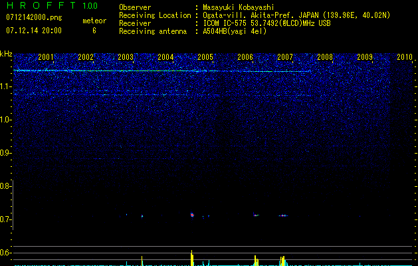
Task: Click Receiving Location label
Action: (155, 15)
